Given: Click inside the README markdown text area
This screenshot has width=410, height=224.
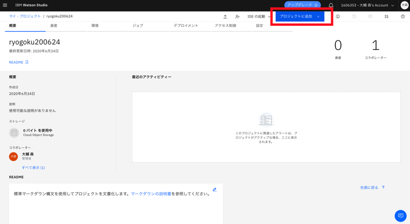Looking at the screenshot, I should (x=116, y=204).
